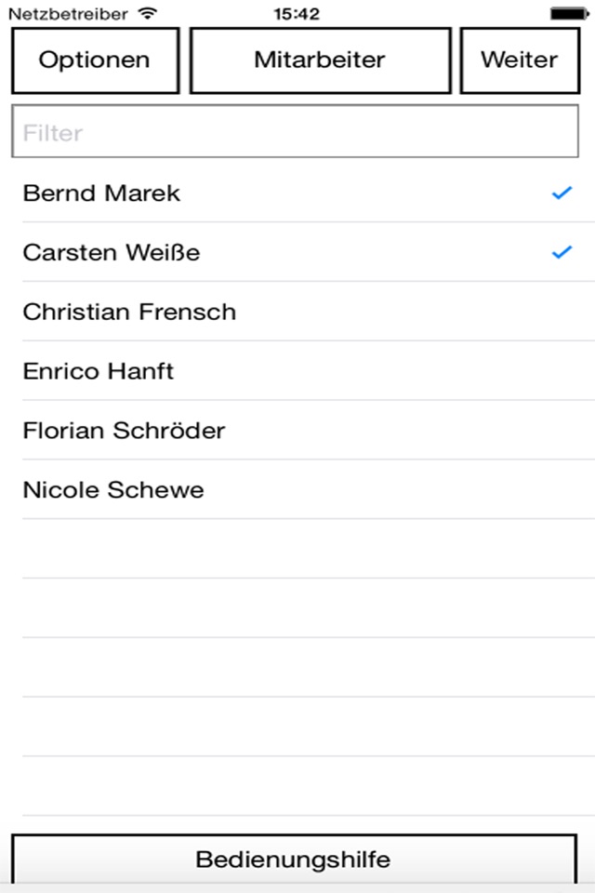Image resolution: width=595 pixels, height=893 pixels.
Task: Tap the first empty row below Nicole Schewe
Action: click(x=297, y=549)
